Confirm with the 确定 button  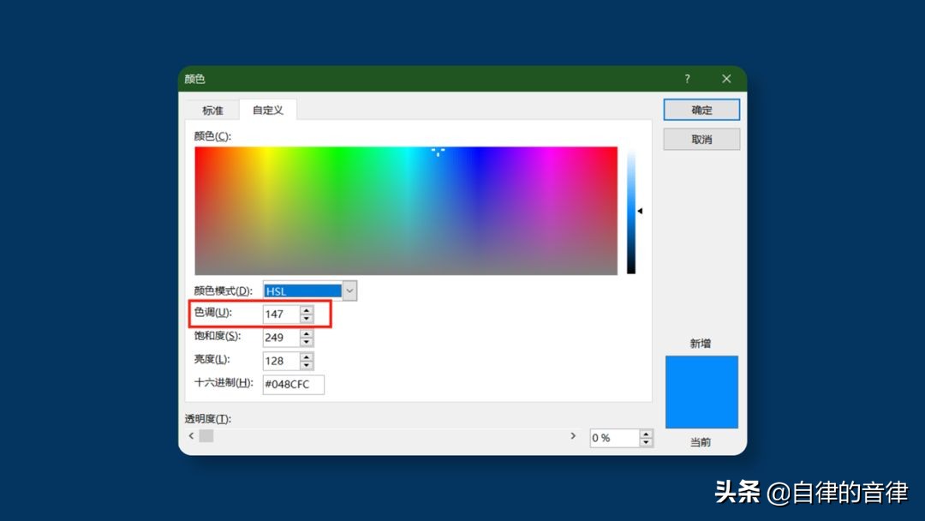(x=701, y=110)
